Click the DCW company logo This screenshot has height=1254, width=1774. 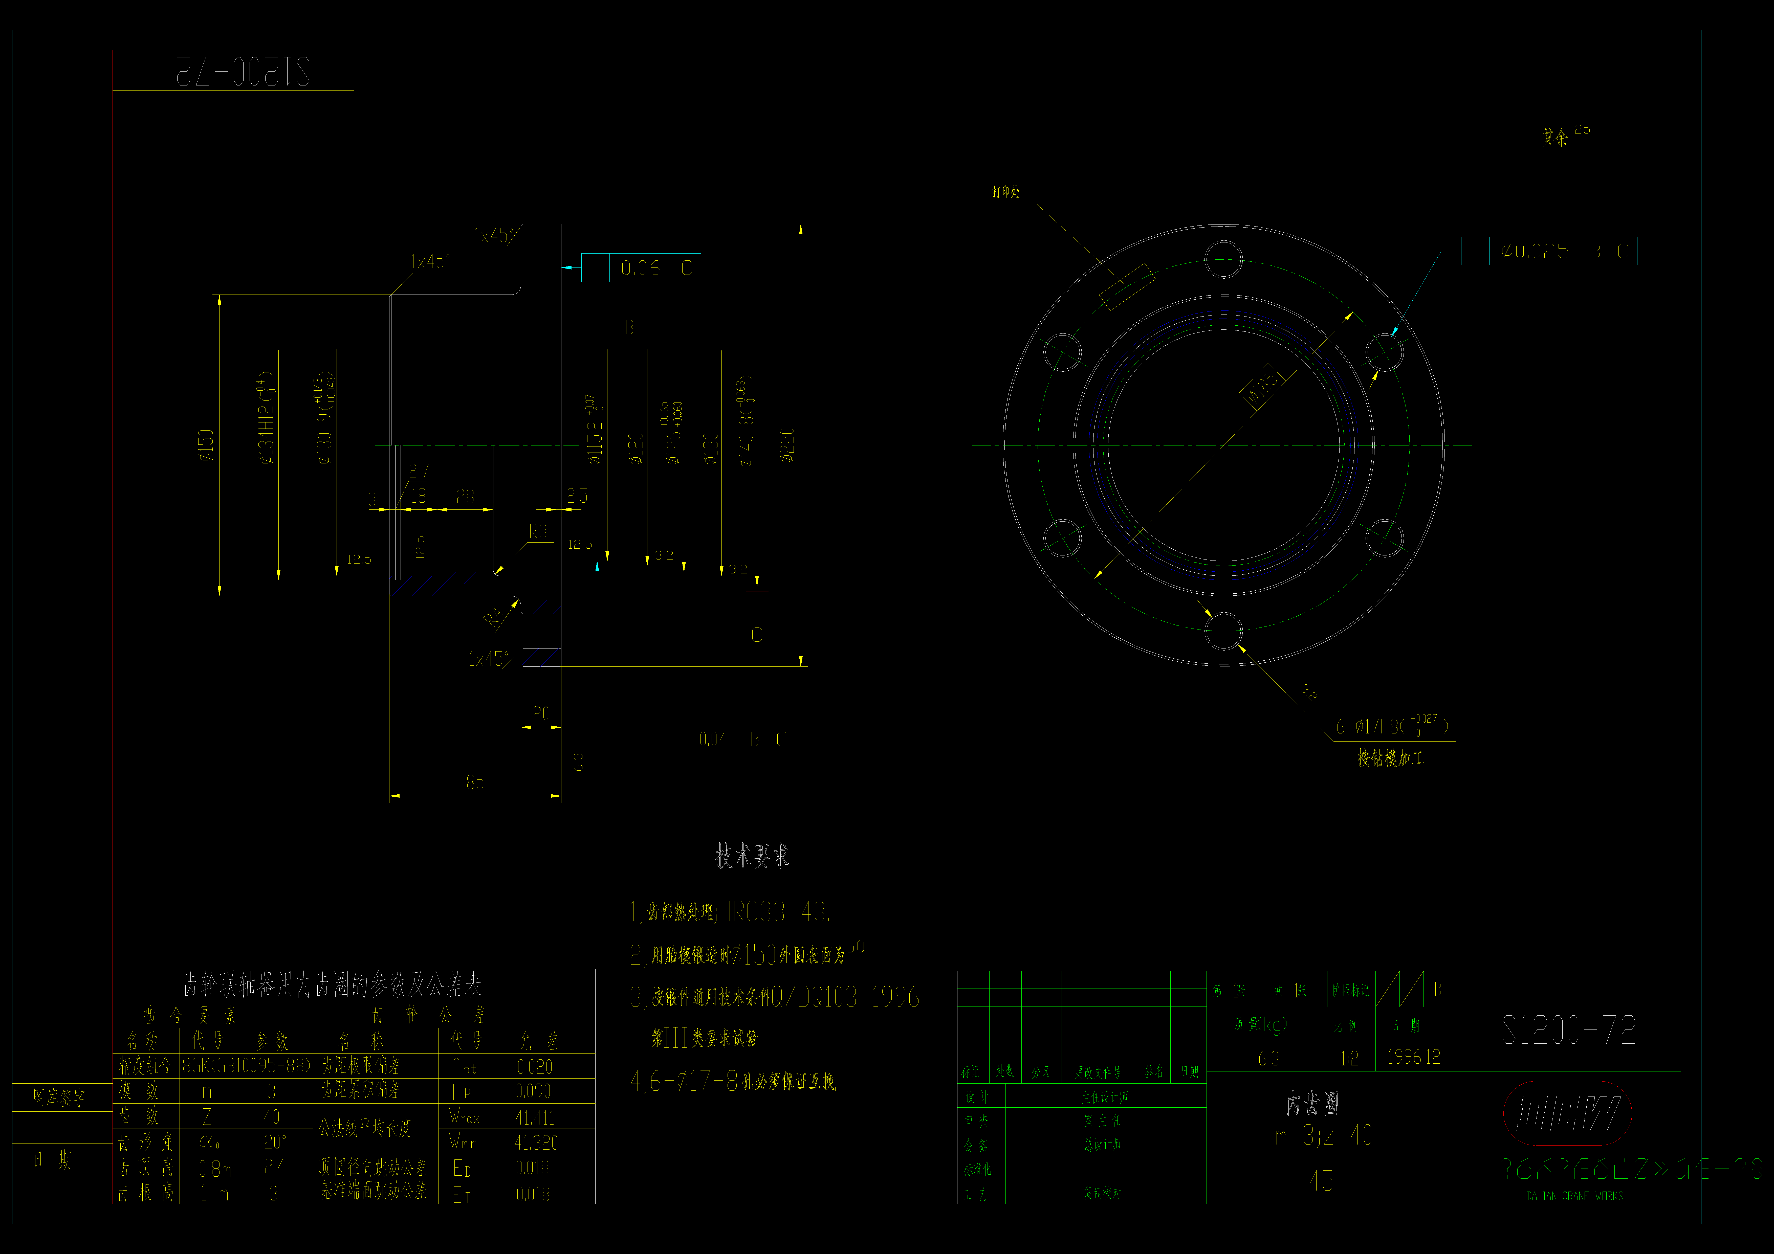(x=1568, y=1113)
